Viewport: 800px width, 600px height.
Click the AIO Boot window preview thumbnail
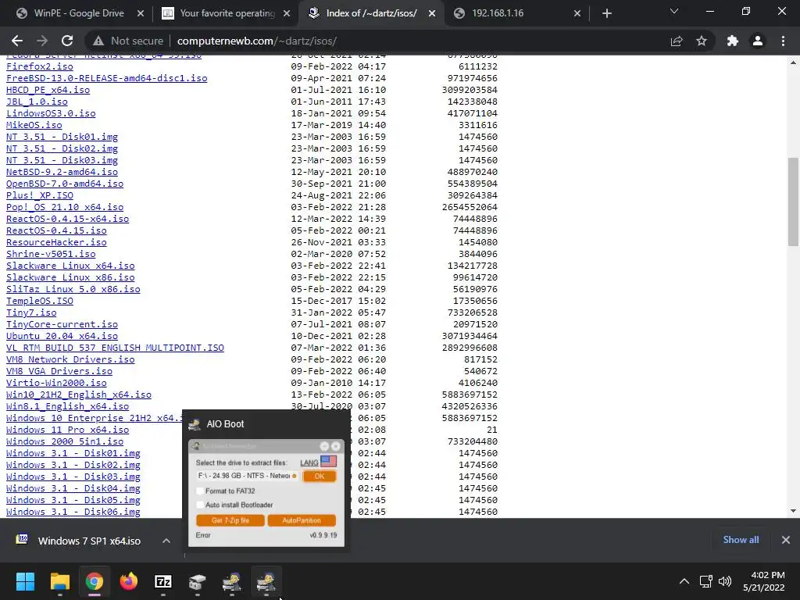click(x=266, y=493)
